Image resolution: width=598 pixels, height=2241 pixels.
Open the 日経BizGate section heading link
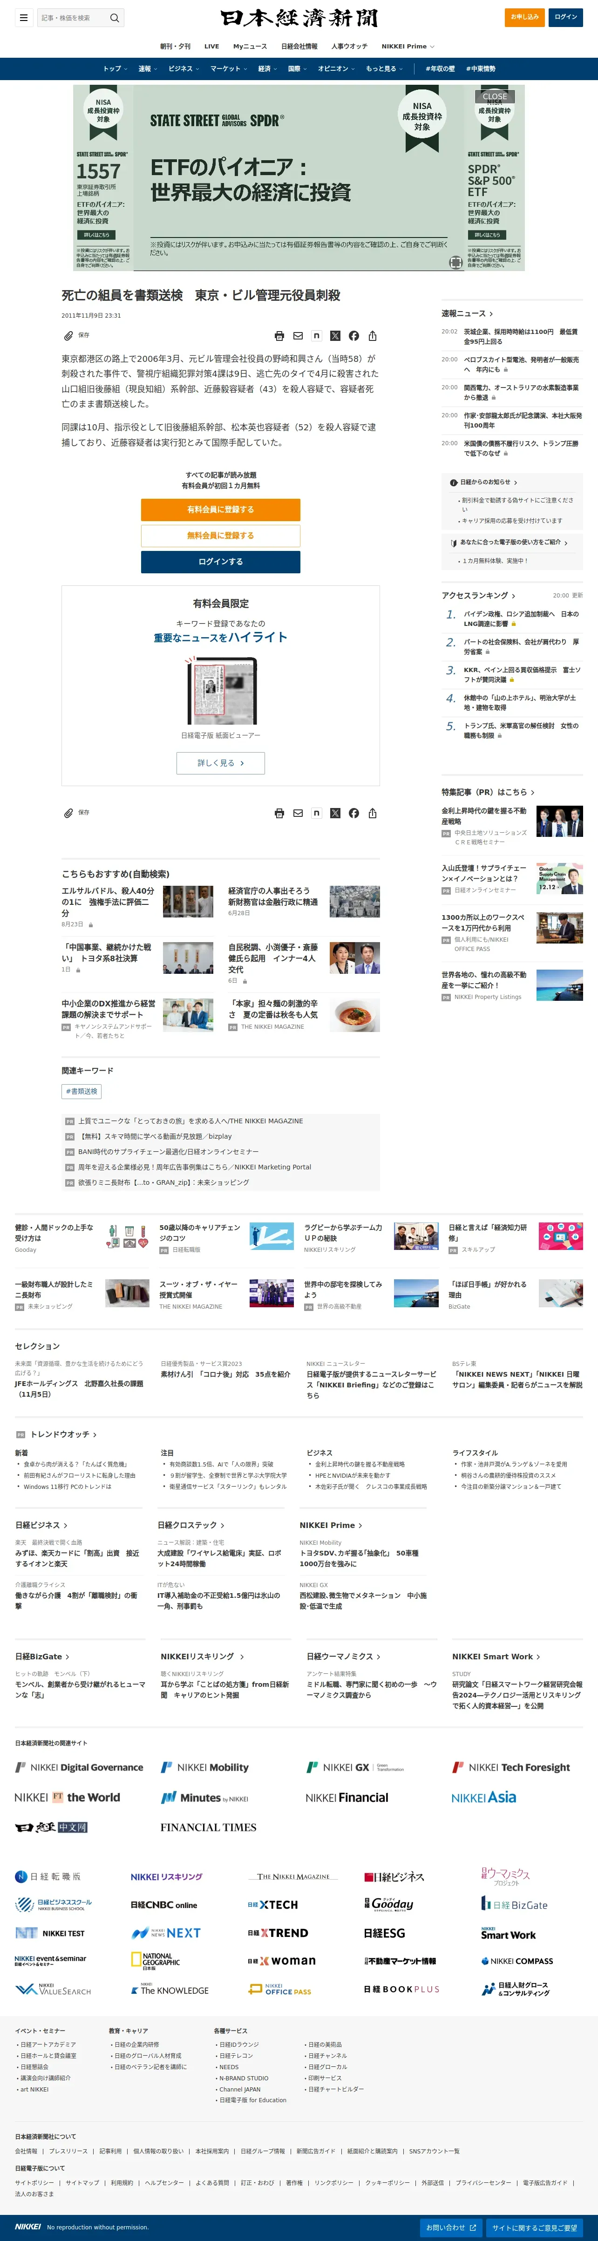click(x=42, y=1657)
